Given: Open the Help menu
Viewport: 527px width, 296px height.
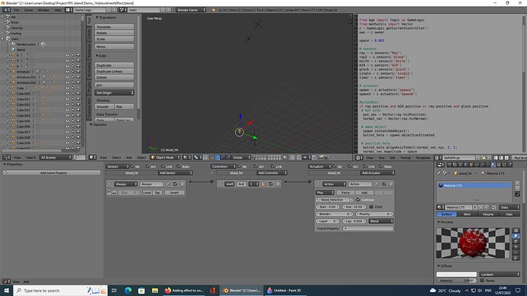Looking at the screenshot, I should click(58, 10).
